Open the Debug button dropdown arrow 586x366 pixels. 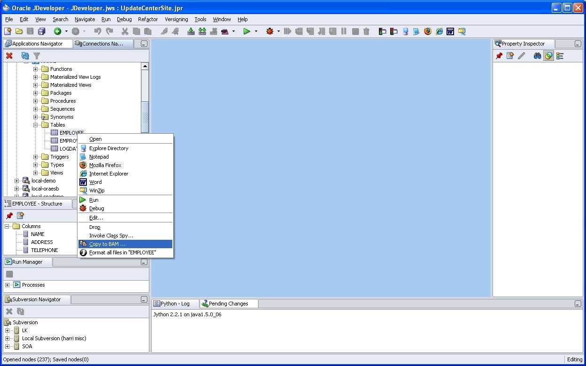(x=278, y=31)
